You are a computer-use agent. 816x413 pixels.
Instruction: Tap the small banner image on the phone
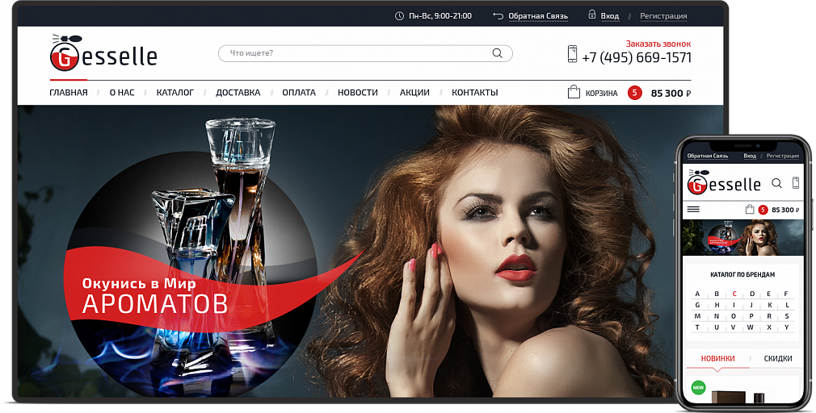point(742,238)
